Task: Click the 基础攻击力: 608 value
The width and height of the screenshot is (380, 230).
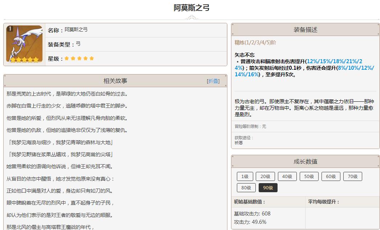Action: (x=252, y=214)
